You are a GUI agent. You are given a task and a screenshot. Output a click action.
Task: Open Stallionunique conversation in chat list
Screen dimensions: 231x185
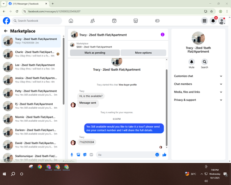(31, 157)
